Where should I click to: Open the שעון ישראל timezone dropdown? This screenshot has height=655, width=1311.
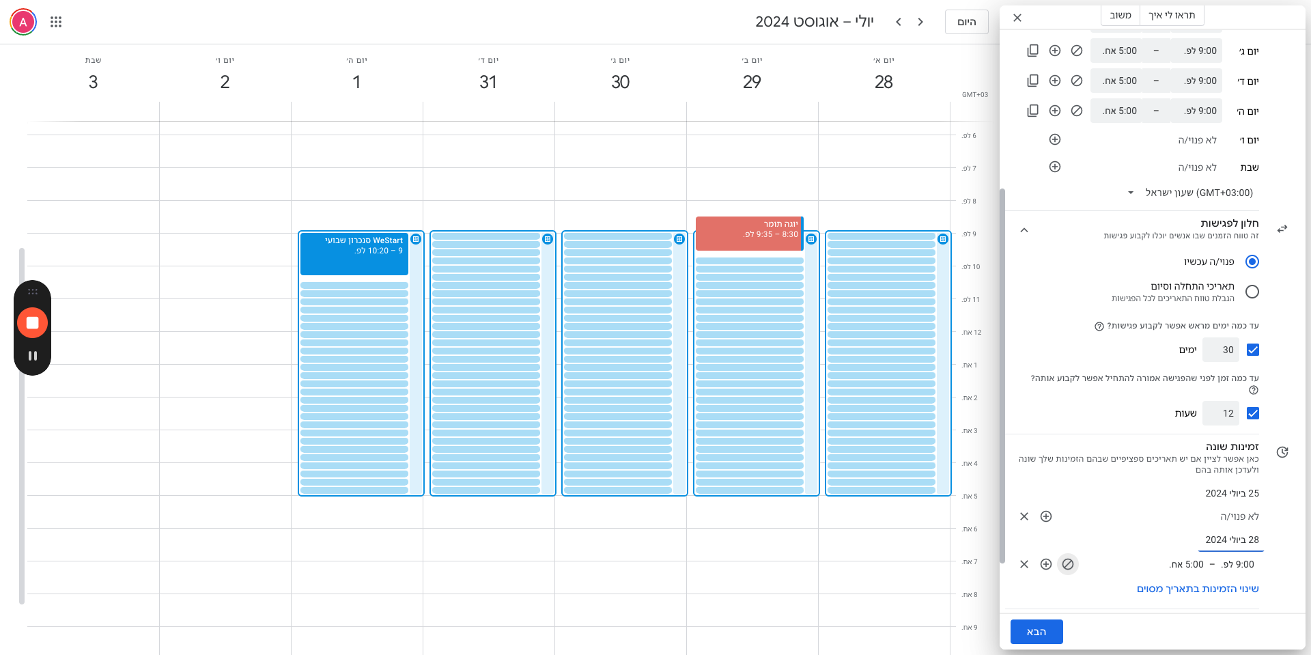(1192, 193)
